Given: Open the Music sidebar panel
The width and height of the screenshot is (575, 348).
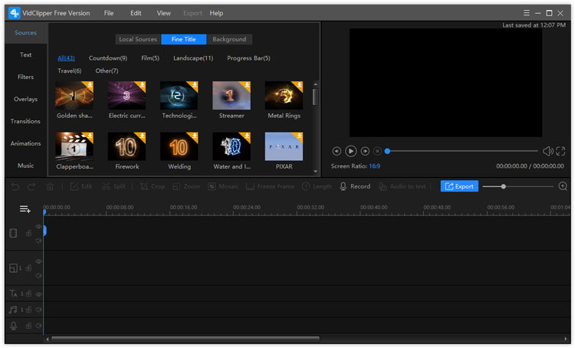Looking at the screenshot, I should coord(25,166).
